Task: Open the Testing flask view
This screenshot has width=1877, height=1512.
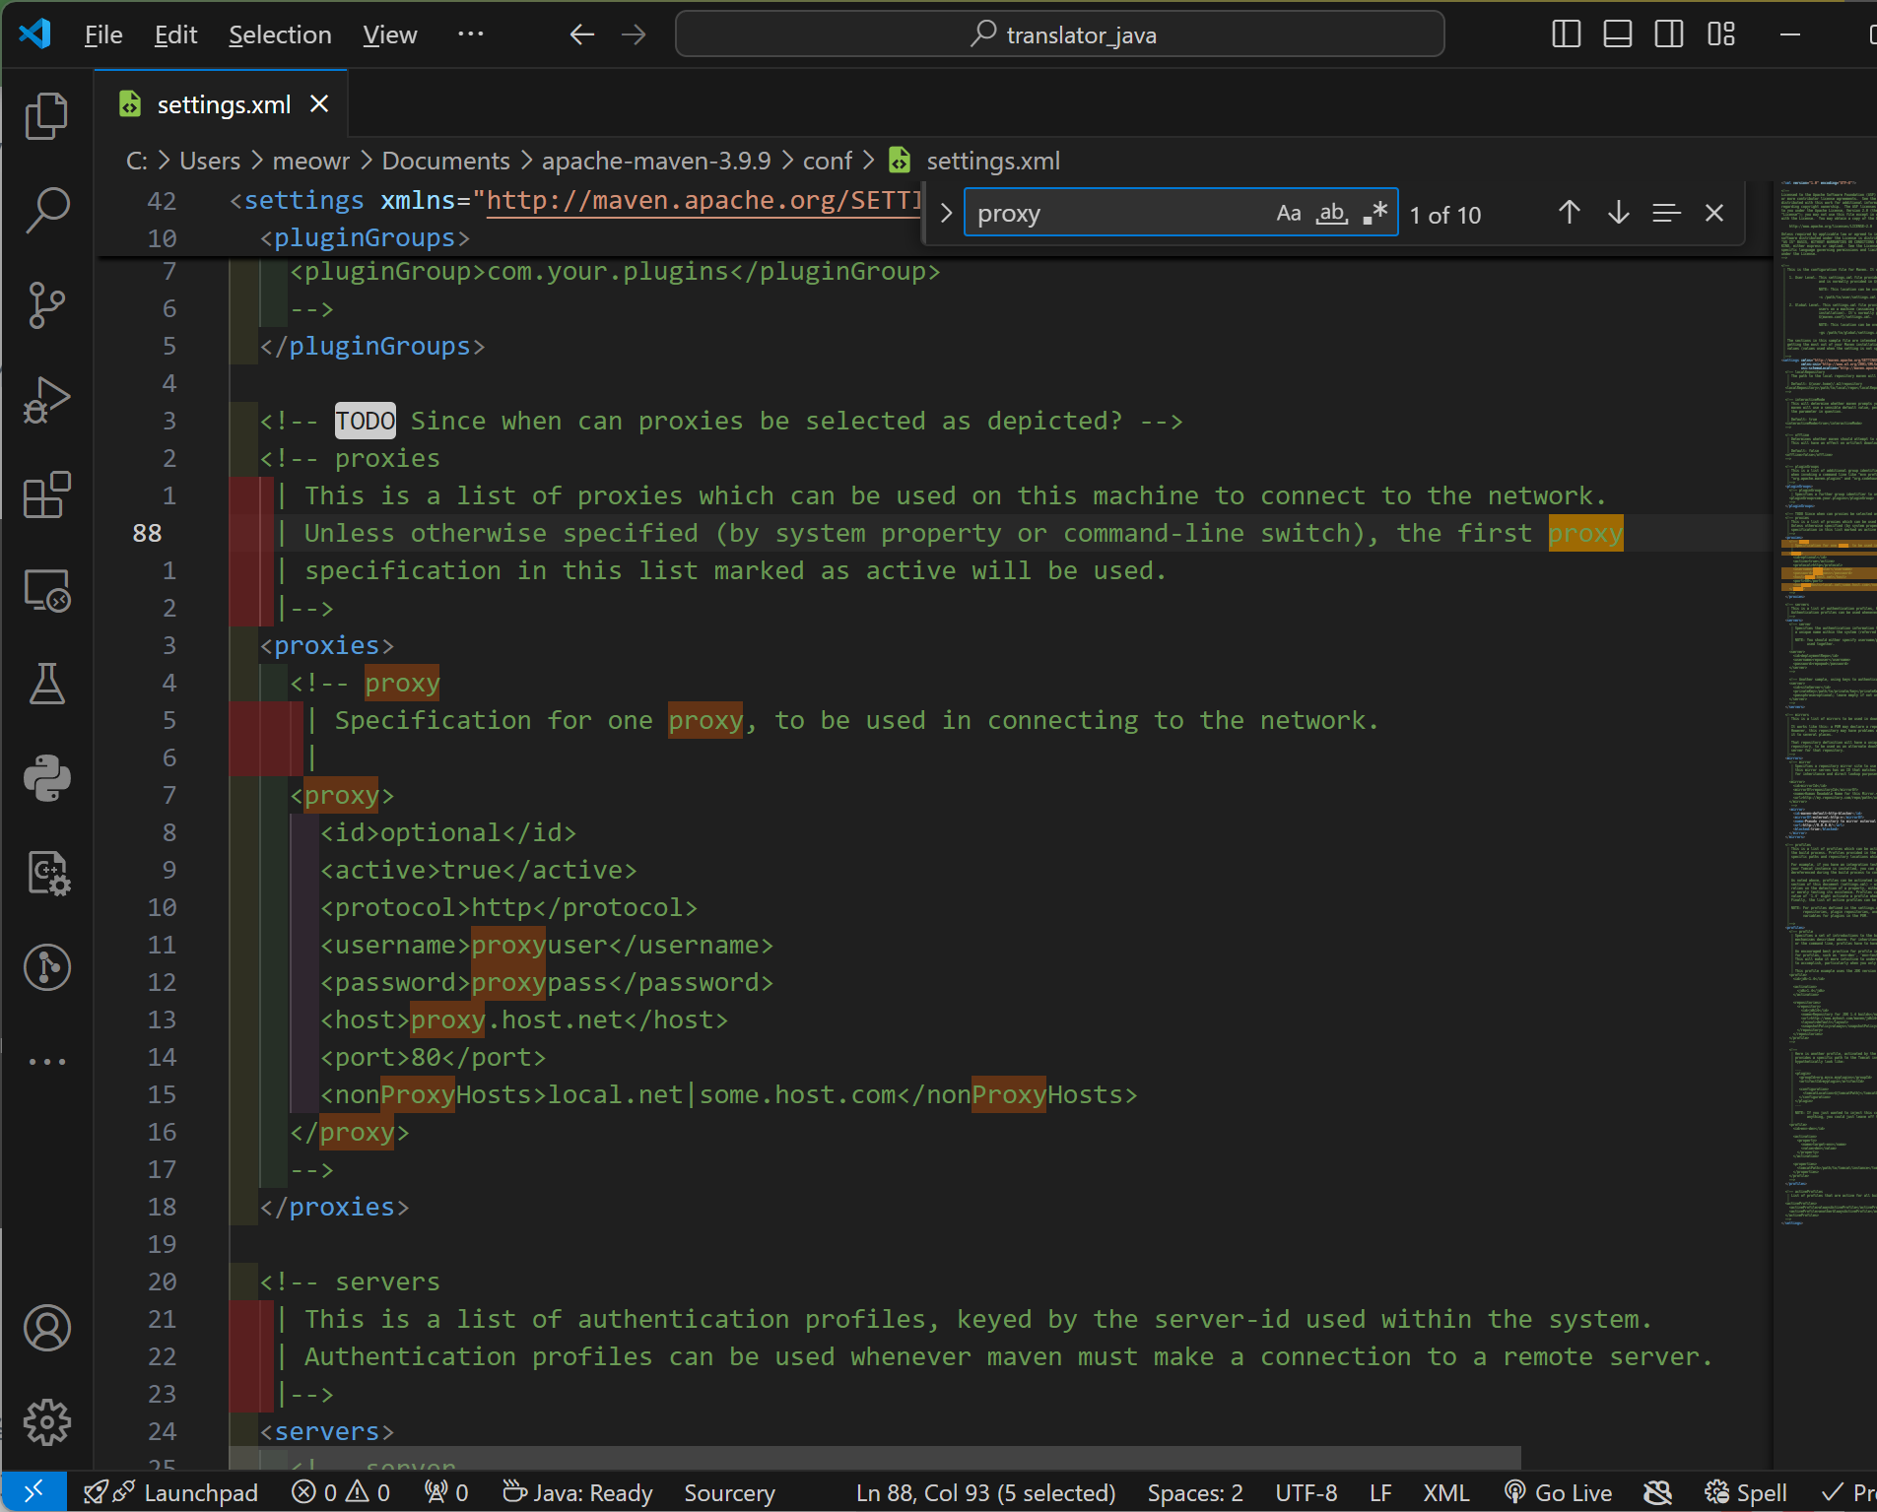Action: (x=46, y=684)
